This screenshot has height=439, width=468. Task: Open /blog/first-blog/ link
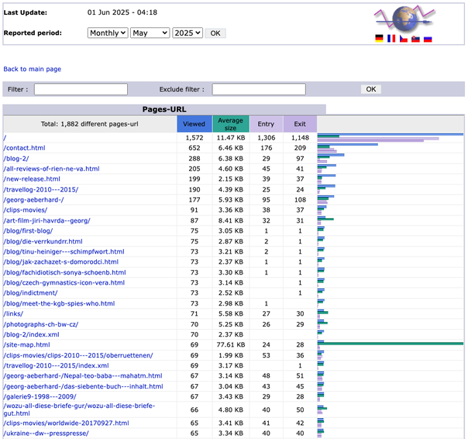click(28, 230)
